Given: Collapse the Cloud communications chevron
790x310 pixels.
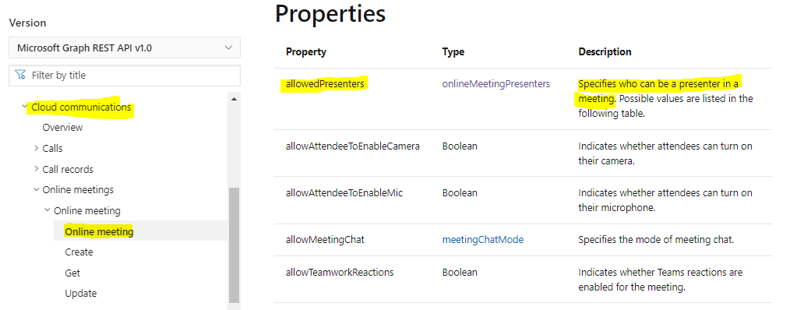Looking at the screenshot, I should point(24,107).
